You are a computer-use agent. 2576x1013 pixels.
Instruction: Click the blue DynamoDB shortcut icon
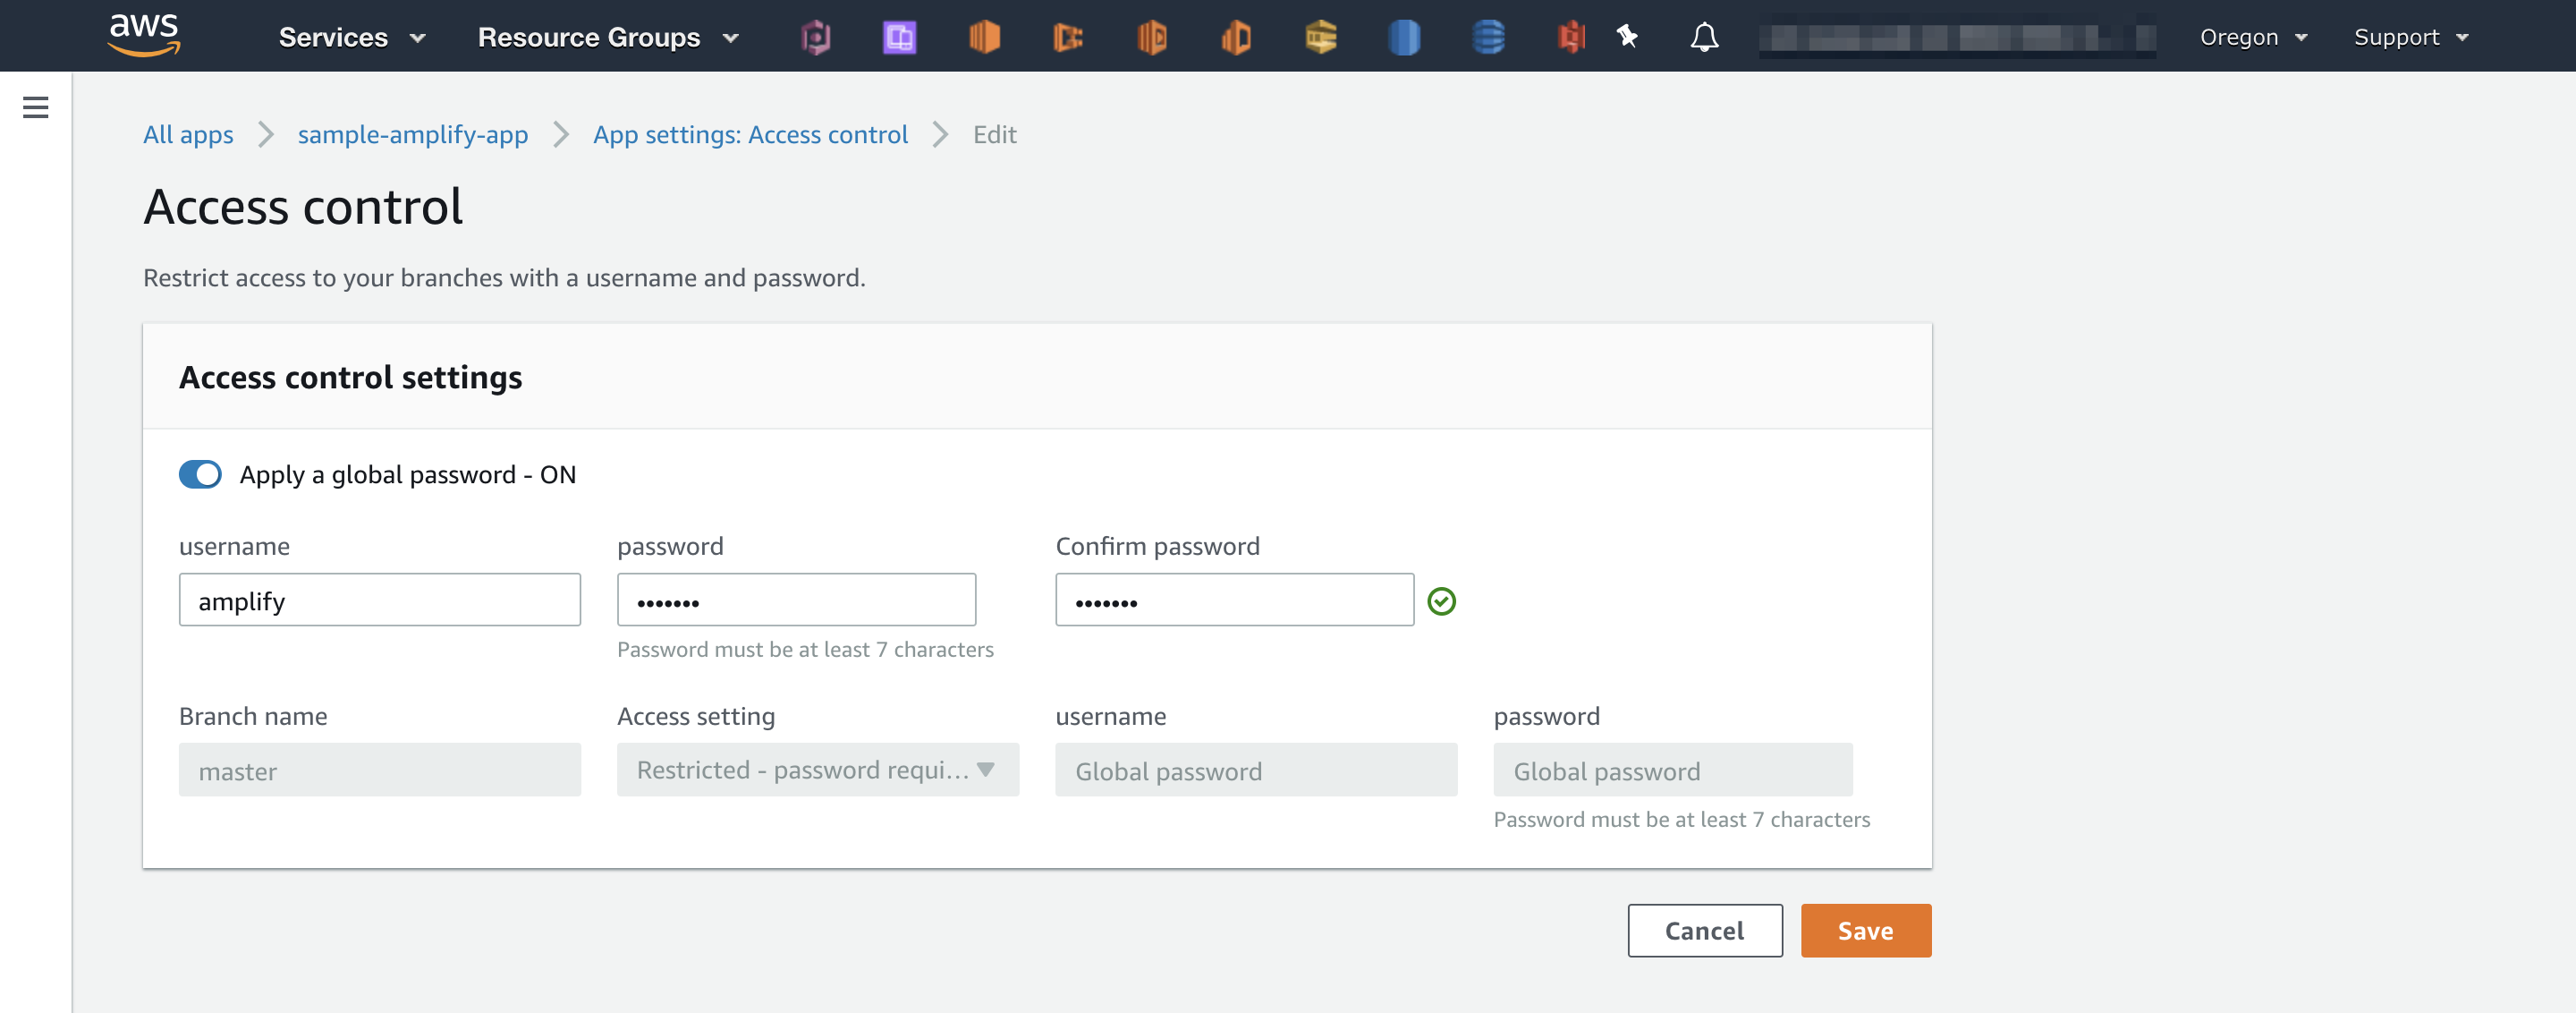(x=1488, y=36)
